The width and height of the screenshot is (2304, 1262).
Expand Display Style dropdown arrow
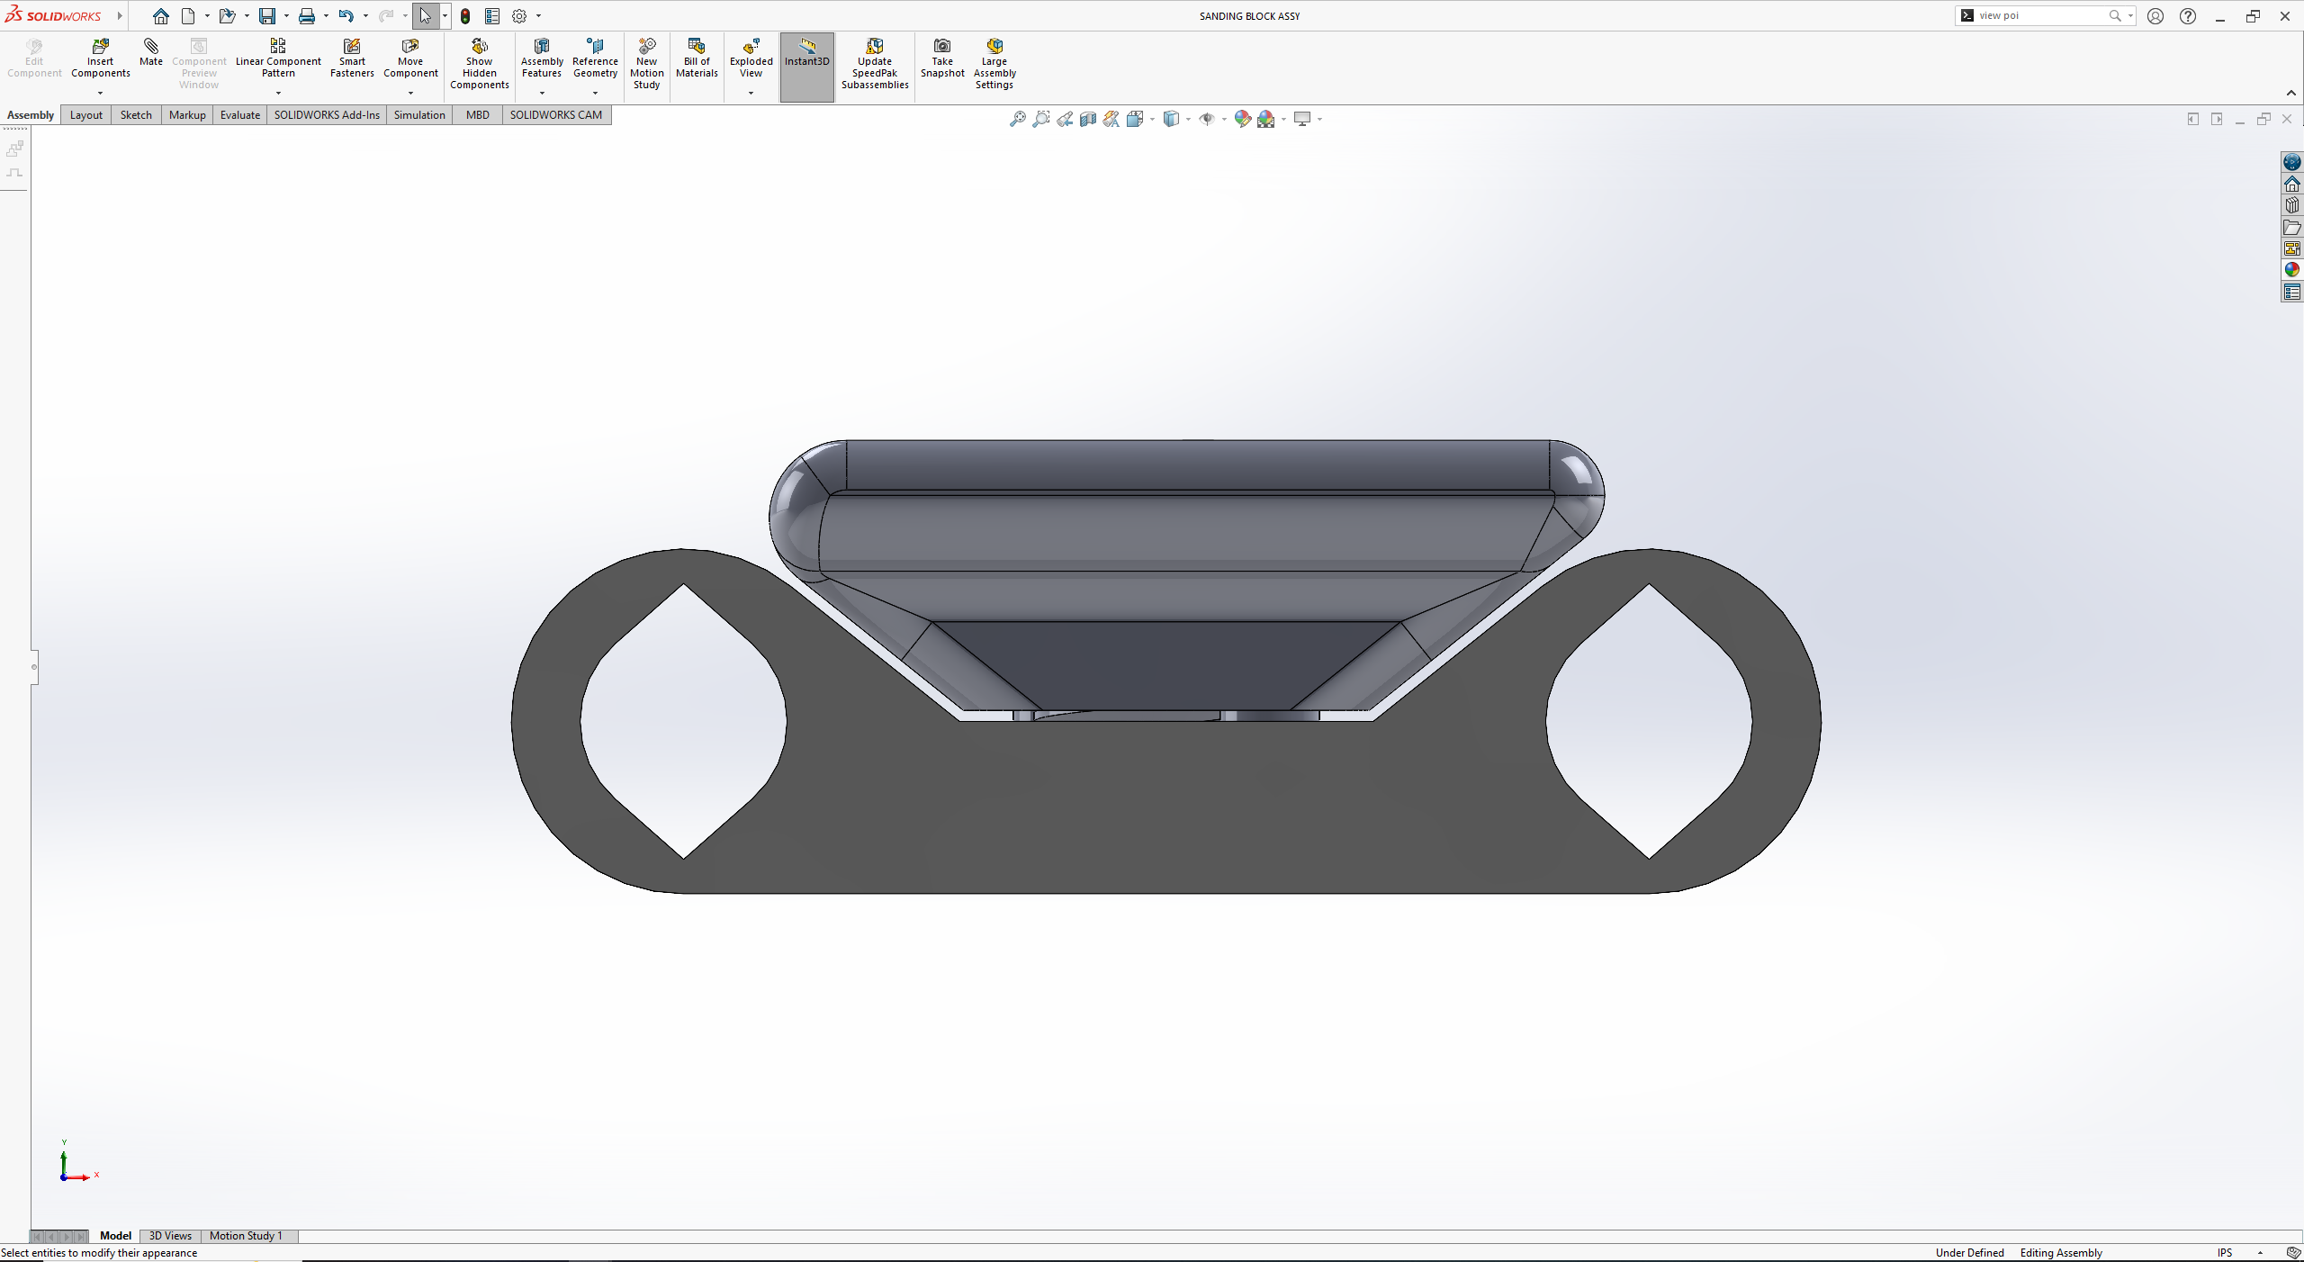click(1188, 119)
